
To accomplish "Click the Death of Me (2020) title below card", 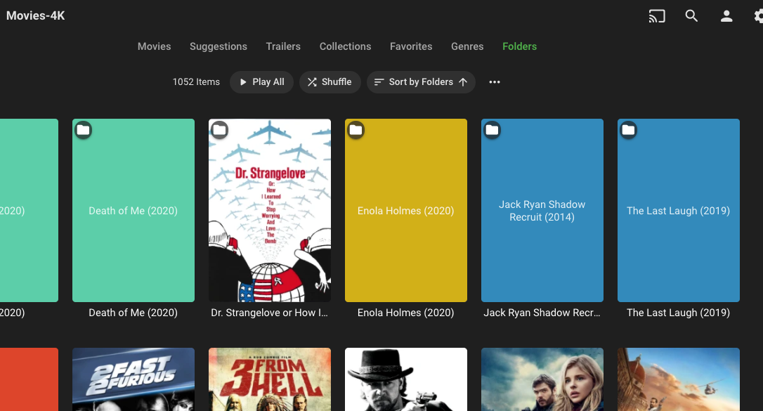I will [133, 313].
